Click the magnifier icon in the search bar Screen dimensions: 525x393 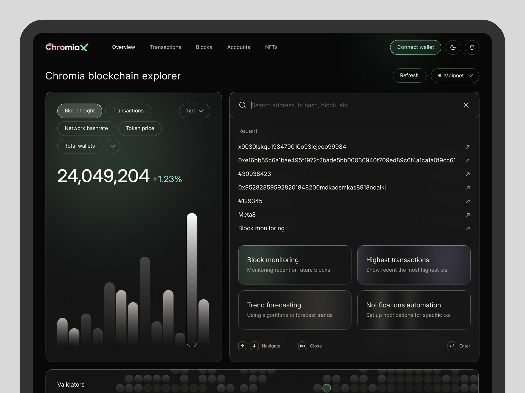243,105
